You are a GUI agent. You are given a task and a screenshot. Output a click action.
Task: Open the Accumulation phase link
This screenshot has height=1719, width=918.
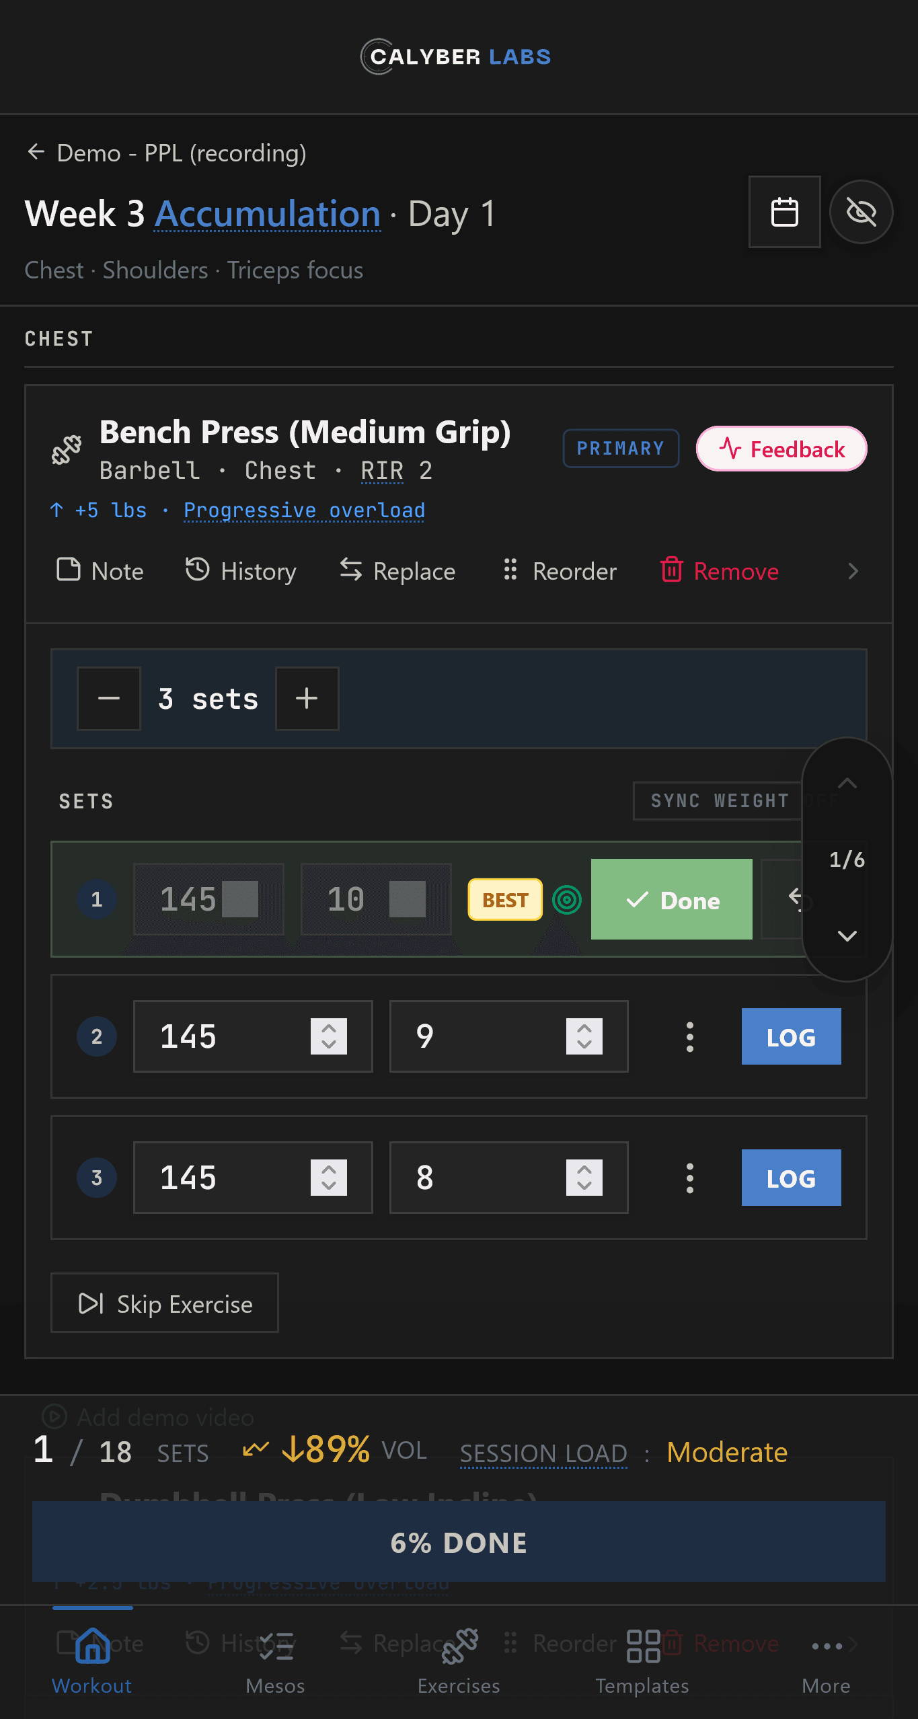coord(268,214)
